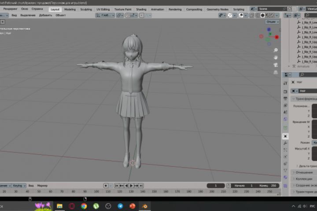
Task: Open the Keying dropdown in timeline
Action: coord(19,186)
